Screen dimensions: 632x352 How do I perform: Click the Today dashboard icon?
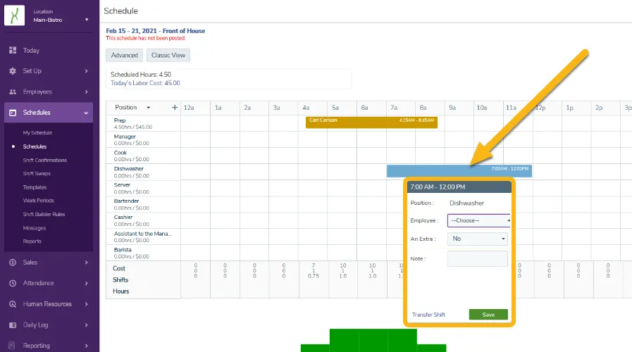tap(13, 51)
